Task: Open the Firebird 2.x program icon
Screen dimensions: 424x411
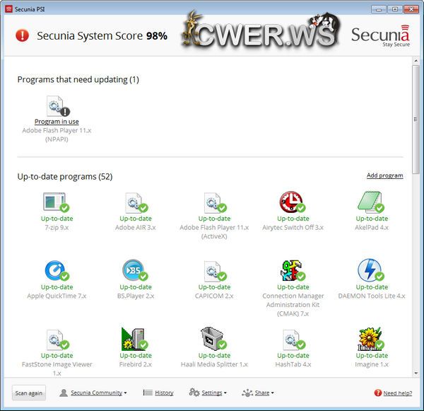Action: [x=134, y=340]
